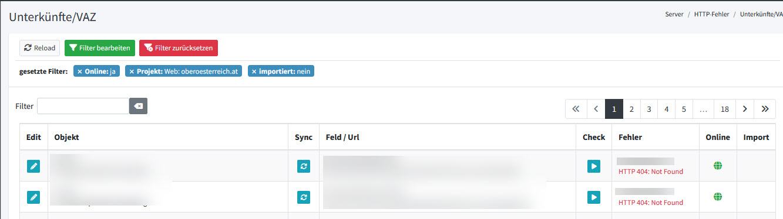The height and width of the screenshot is (219, 783).
Task: Click the online globe icon in second row
Action: [x=717, y=196]
